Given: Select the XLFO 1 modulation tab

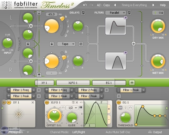Looking at the screenshot, I should tap(73, 83).
